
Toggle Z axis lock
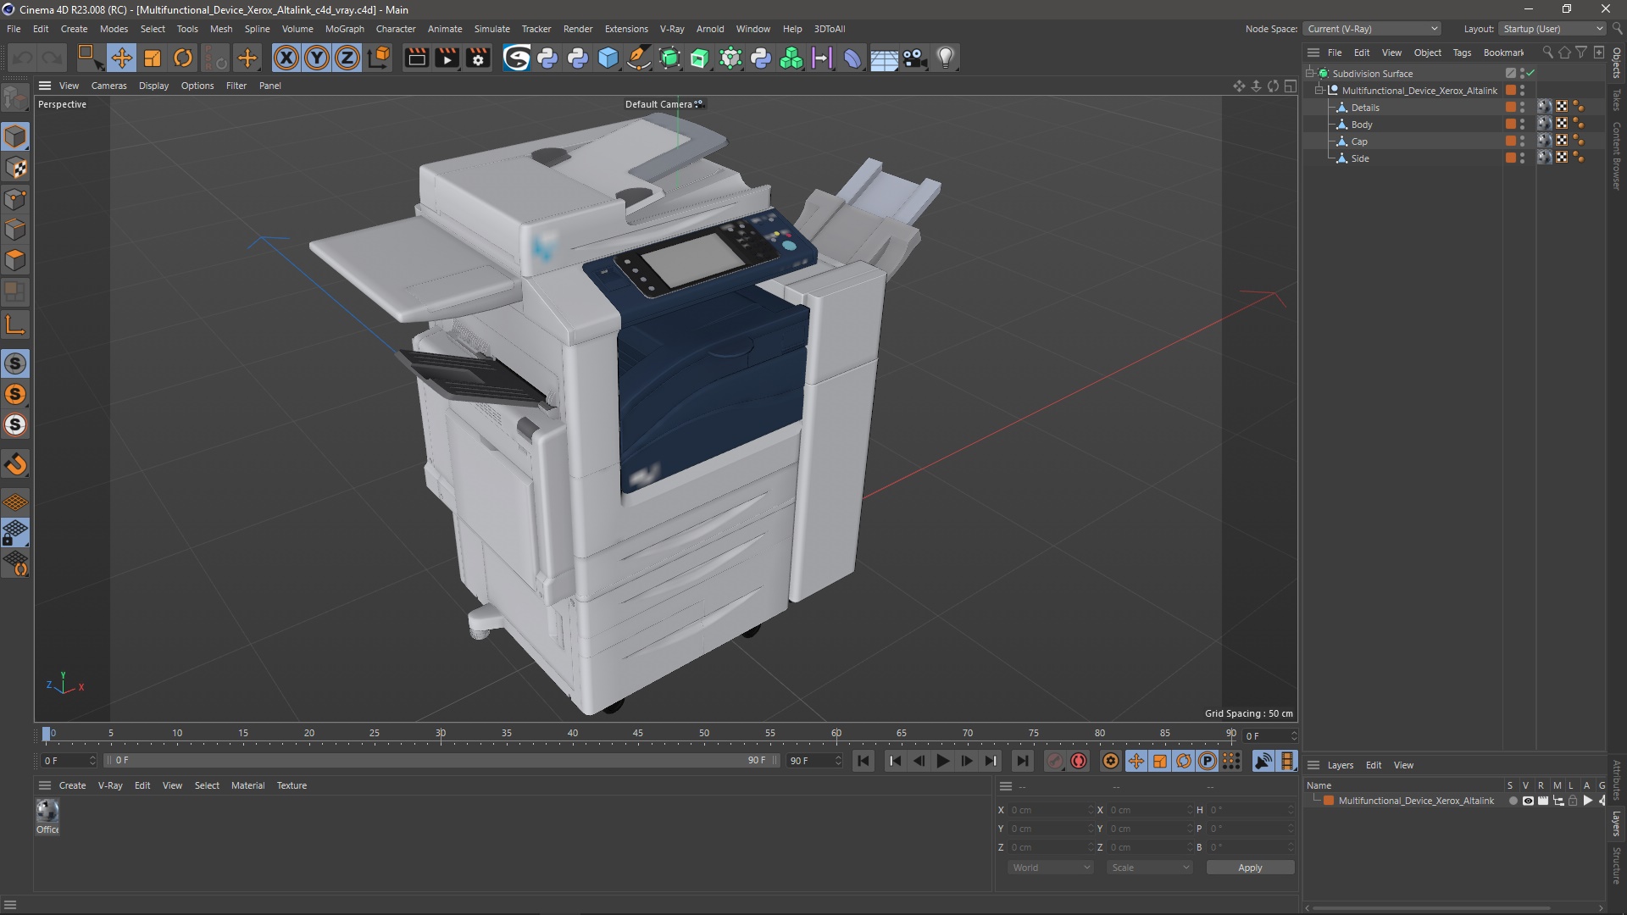(x=347, y=58)
